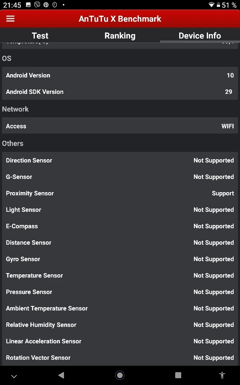Tap the Wi-Fi status icon
Screen dimensions: 240x385
[211, 5]
